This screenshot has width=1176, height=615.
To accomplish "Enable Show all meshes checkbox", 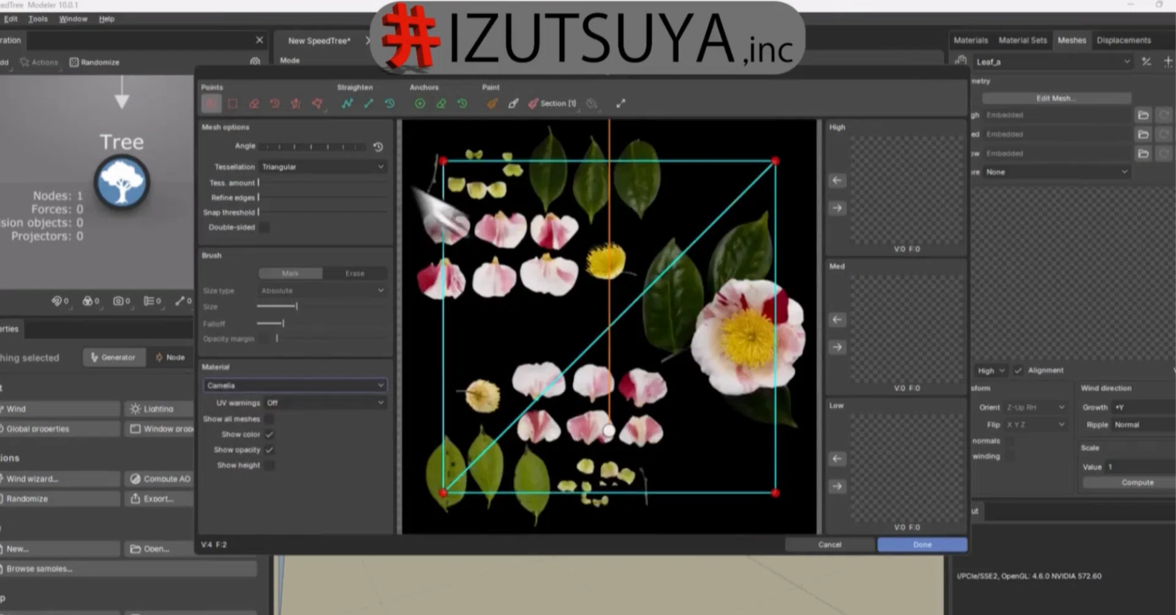I will coord(269,419).
